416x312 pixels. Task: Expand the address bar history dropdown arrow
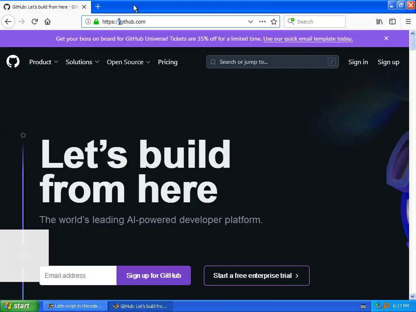coord(250,22)
